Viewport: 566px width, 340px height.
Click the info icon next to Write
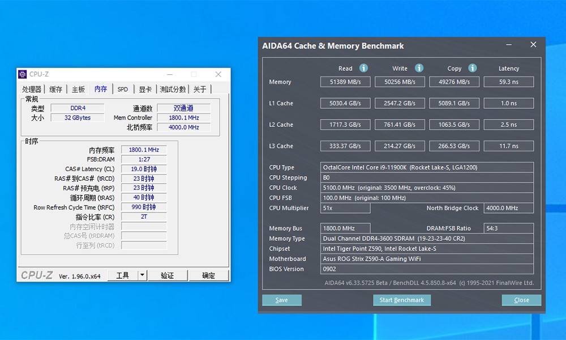pos(419,68)
